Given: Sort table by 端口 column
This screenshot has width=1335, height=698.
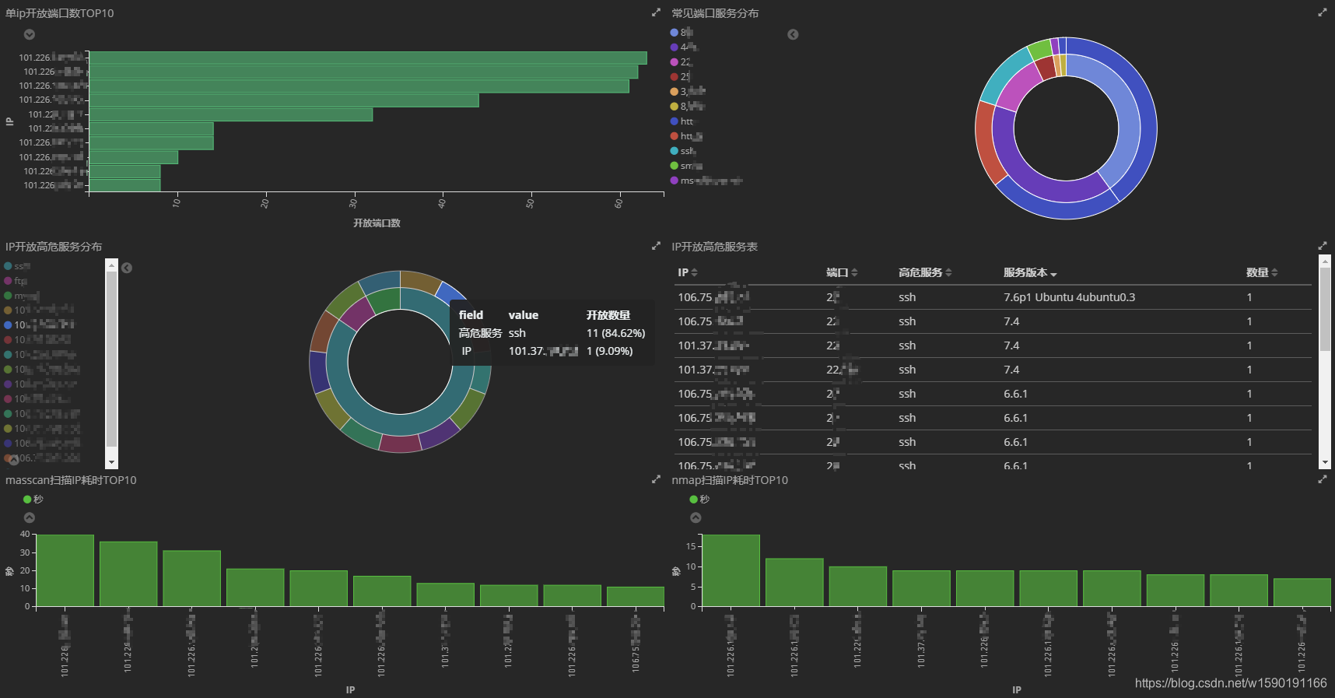Looking at the screenshot, I should 842,272.
